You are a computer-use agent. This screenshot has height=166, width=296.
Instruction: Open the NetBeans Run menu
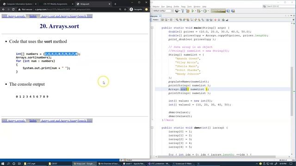pos(163,6)
